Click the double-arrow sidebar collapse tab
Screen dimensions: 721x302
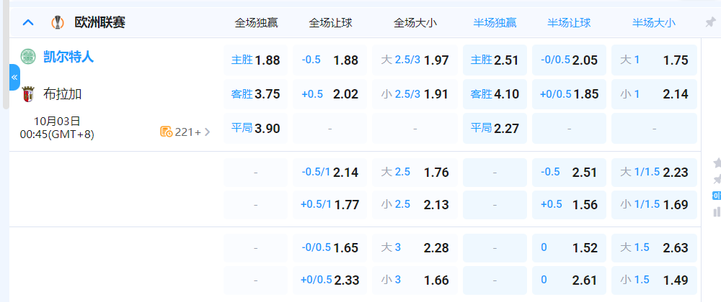(14, 78)
